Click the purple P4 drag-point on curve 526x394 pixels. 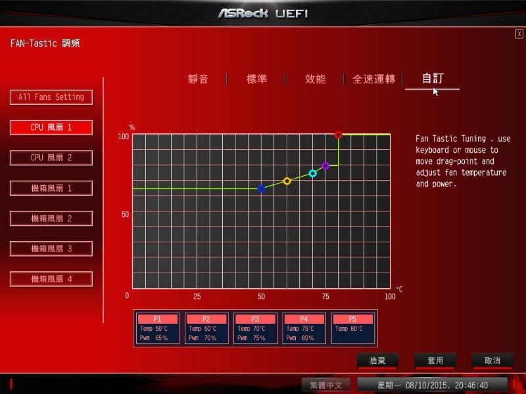pyautogui.click(x=325, y=165)
